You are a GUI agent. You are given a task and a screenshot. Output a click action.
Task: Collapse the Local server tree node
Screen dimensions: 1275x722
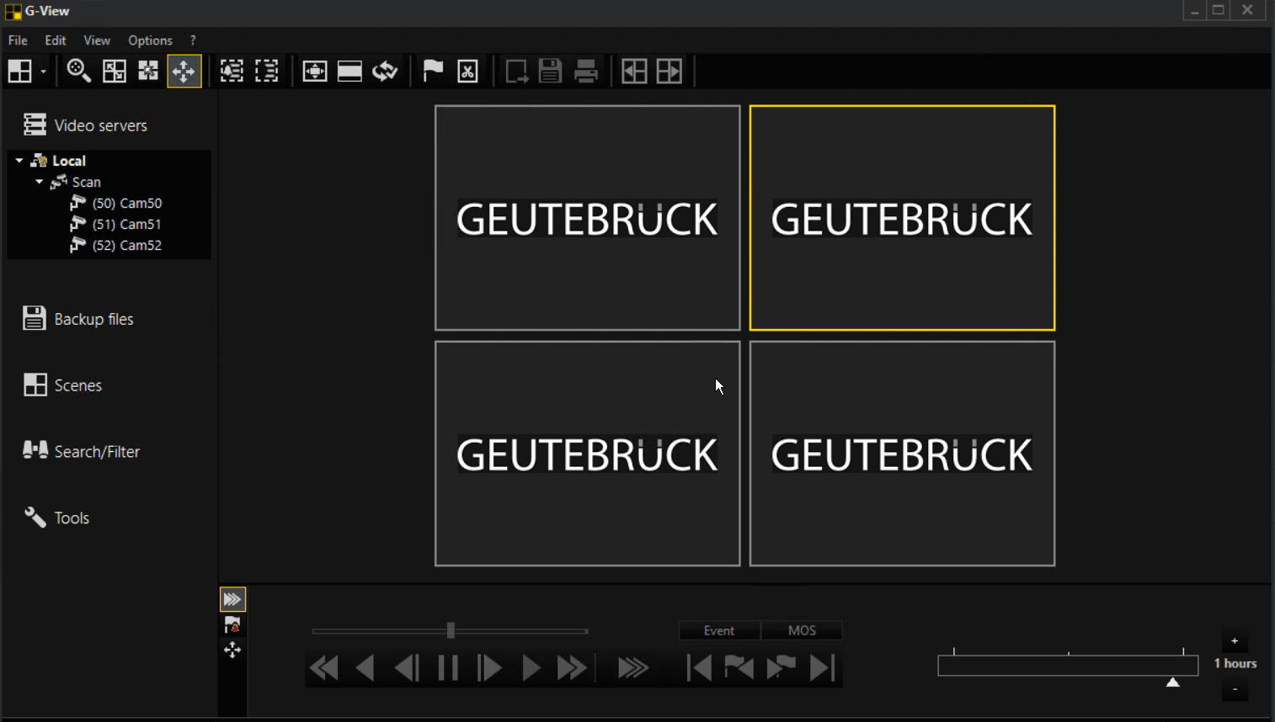pyautogui.click(x=19, y=161)
